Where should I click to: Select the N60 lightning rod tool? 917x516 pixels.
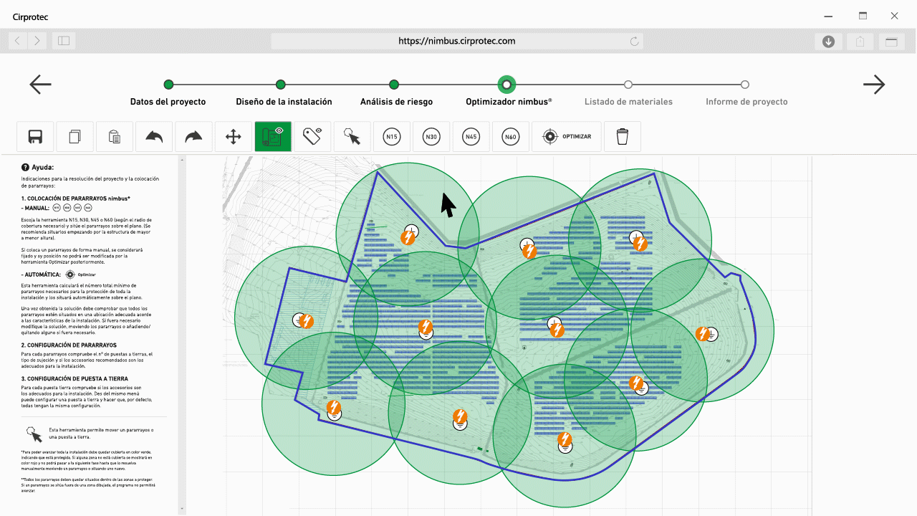[x=510, y=136]
